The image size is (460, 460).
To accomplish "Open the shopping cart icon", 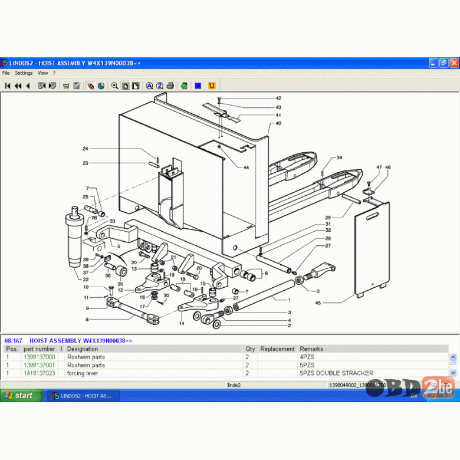I will point(66,86).
